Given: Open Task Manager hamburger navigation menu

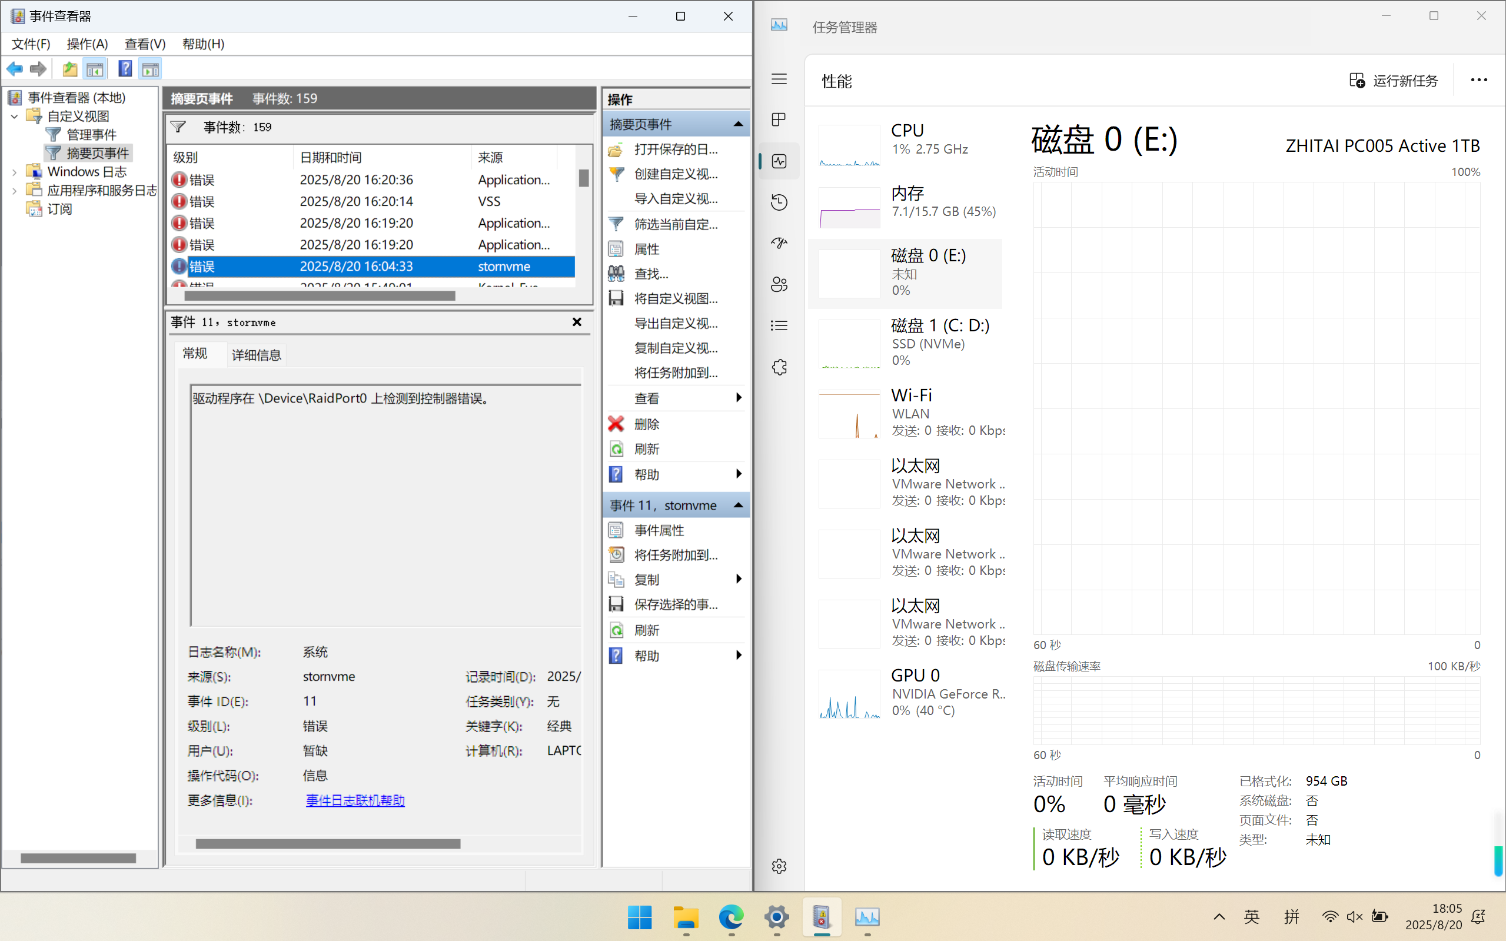Looking at the screenshot, I should [x=779, y=79].
